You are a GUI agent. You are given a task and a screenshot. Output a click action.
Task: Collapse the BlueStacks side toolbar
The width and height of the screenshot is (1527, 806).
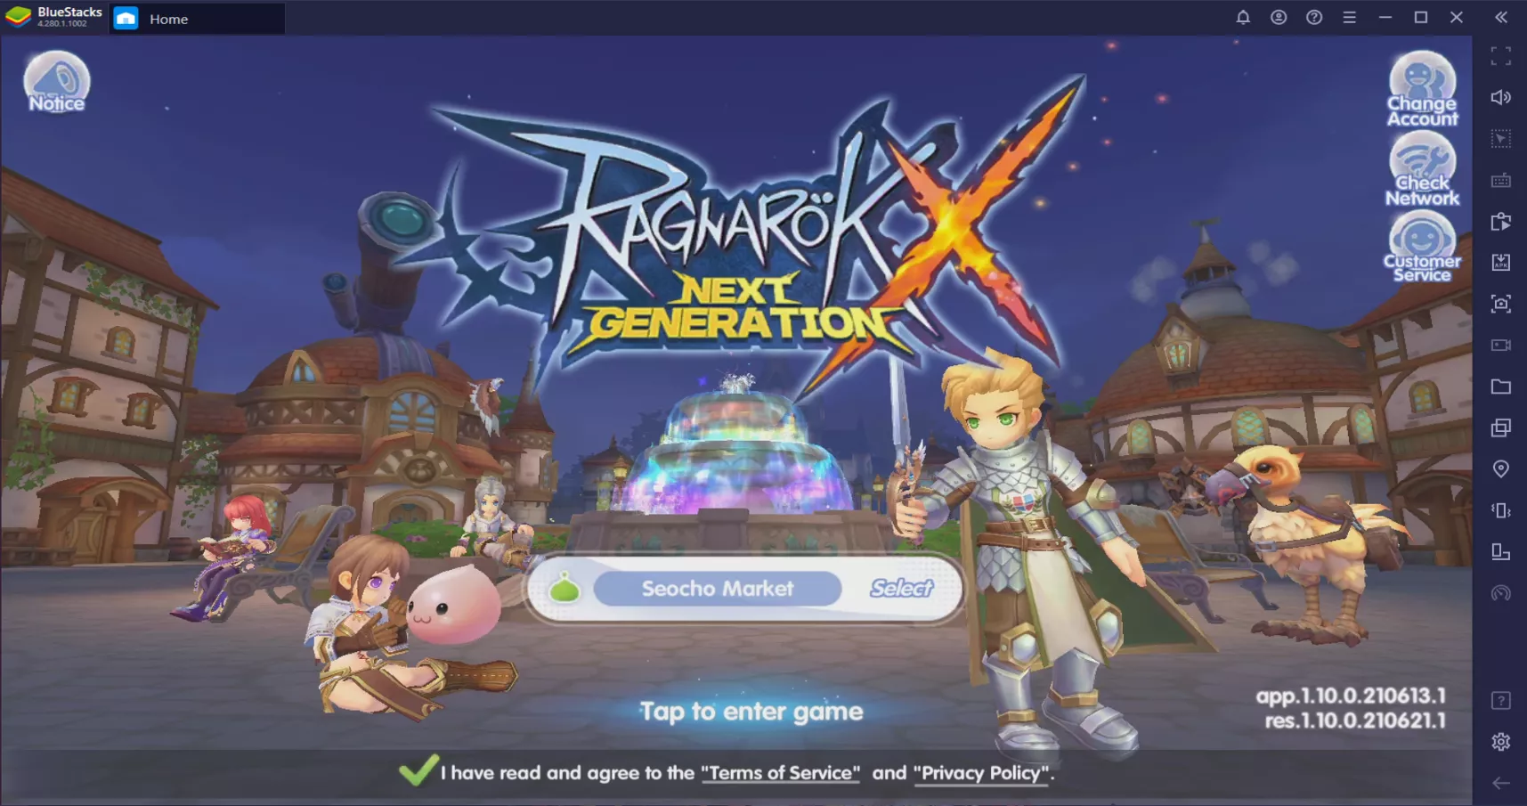click(x=1501, y=18)
